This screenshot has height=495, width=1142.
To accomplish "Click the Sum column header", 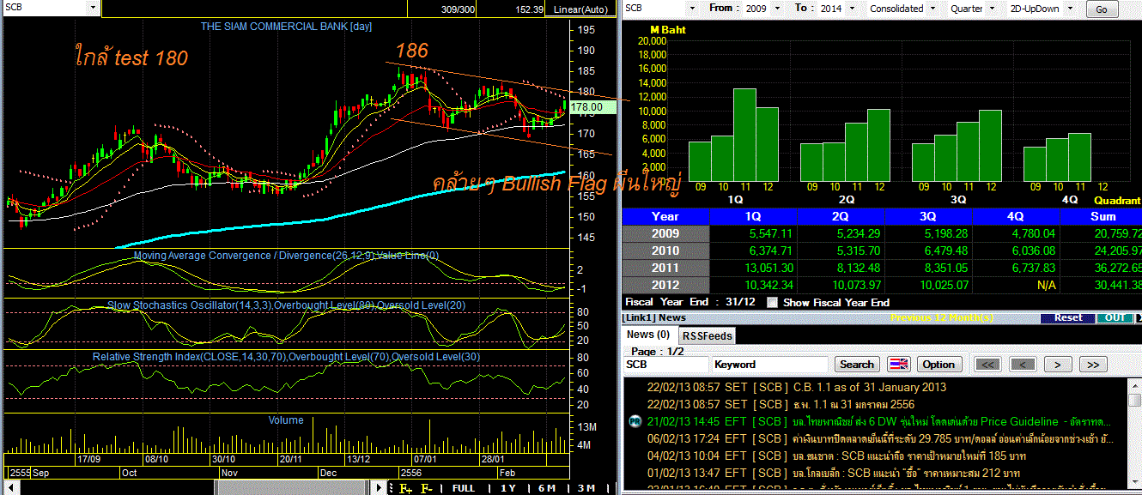I will [x=1101, y=217].
